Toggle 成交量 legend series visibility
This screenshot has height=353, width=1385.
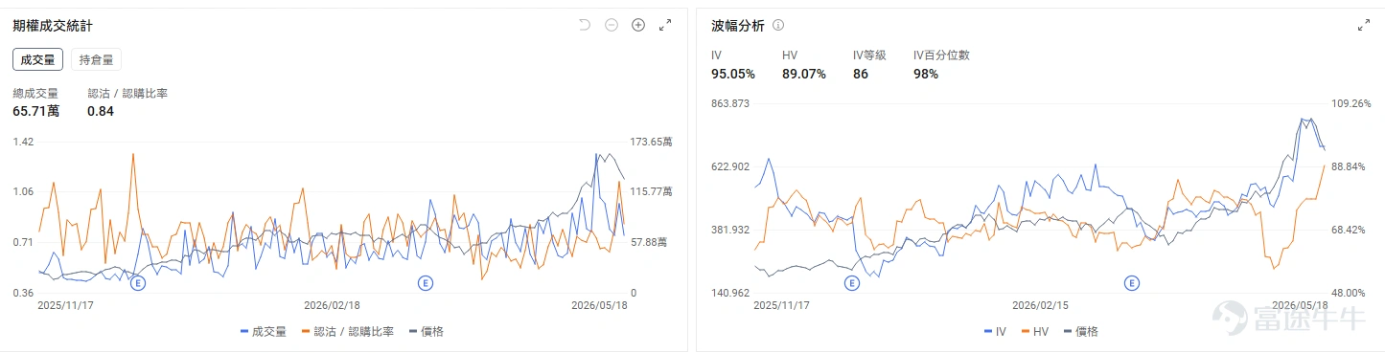point(264,331)
